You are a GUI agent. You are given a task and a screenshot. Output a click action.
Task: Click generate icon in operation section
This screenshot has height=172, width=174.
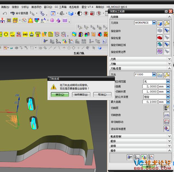[x=130, y=157]
